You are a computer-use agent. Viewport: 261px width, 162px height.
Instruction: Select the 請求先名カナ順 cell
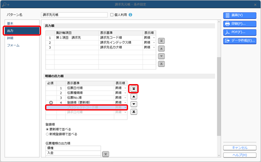pos(121,47)
